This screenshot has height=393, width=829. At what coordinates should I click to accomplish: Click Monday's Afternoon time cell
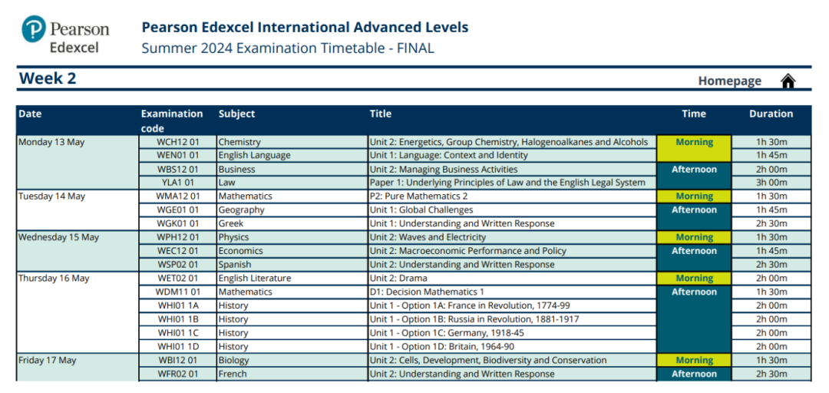pos(694,176)
